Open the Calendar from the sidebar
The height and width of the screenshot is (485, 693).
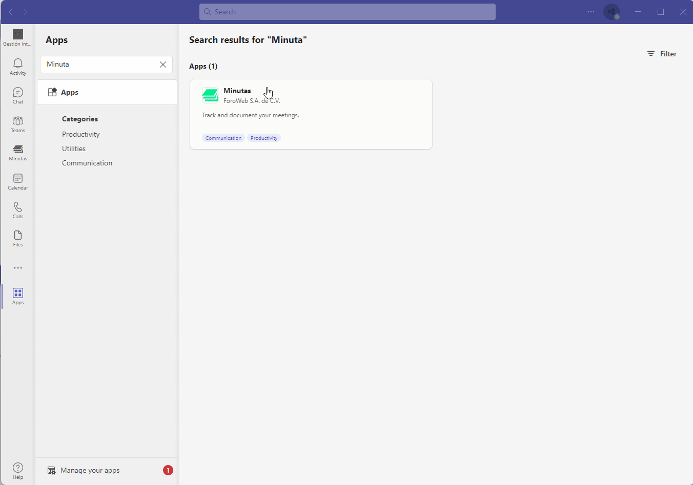click(18, 181)
